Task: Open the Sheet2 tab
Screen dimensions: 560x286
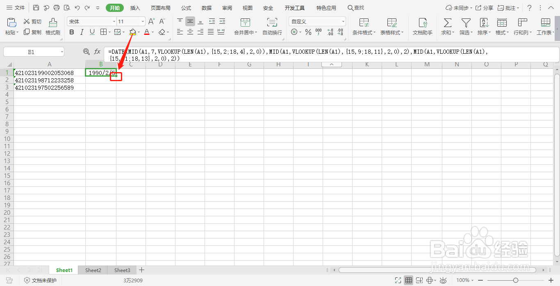Action: [93, 270]
